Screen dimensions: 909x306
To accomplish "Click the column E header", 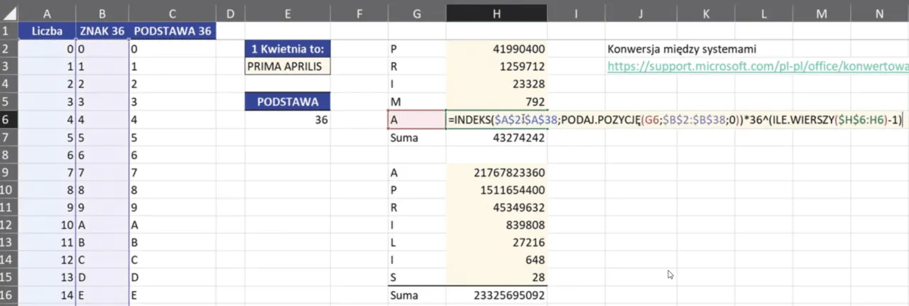I will (x=287, y=13).
